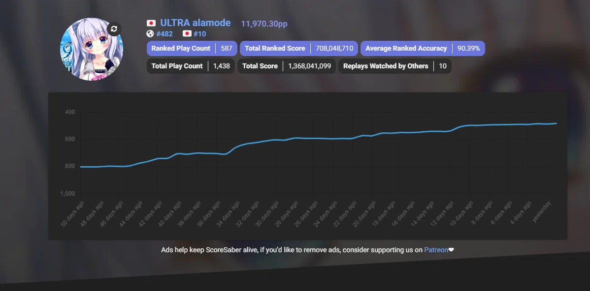Click the 22 days ago axis label
This screenshot has height=291, width=590.
pos(345,213)
